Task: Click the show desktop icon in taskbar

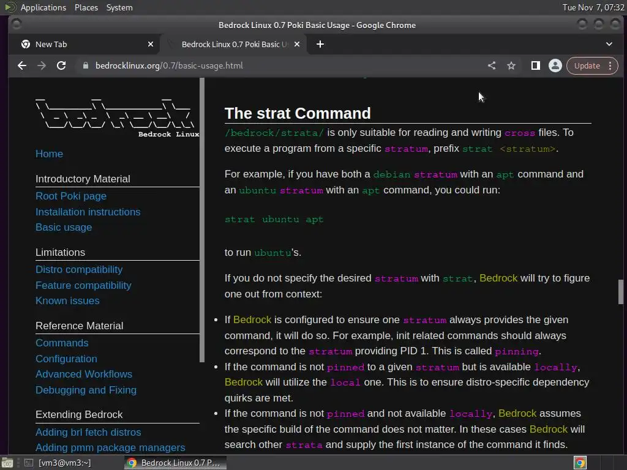Action: coord(7,463)
